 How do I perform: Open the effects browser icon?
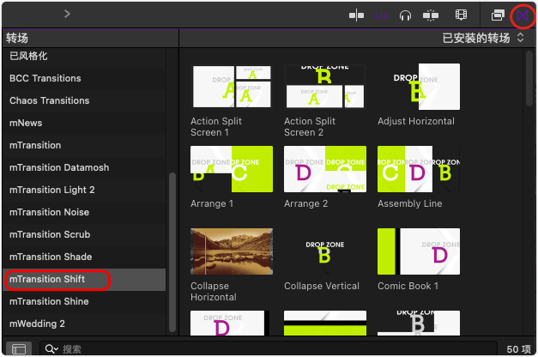point(498,15)
